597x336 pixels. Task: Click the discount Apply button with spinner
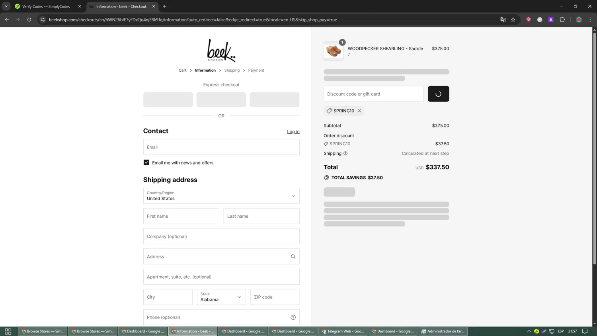(438, 94)
